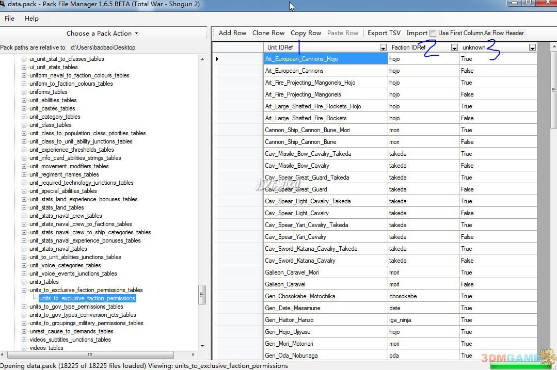This screenshot has height=370, width=557.
Task: Select the Cav_Spear_Light_Cavalry cell
Action: pos(325,213)
